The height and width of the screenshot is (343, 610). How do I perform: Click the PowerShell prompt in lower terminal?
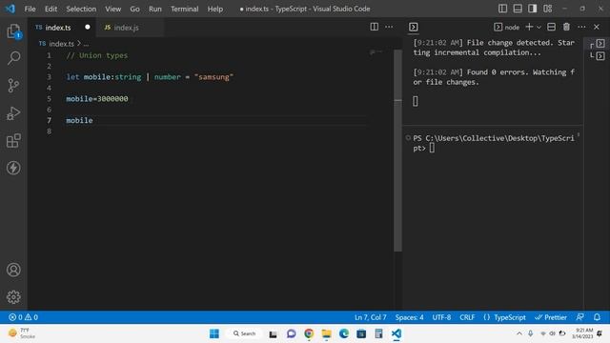click(x=494, y=143)
